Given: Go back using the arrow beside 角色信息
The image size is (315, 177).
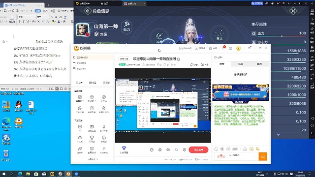Looking at the screenshot, I should click(88, 11).
